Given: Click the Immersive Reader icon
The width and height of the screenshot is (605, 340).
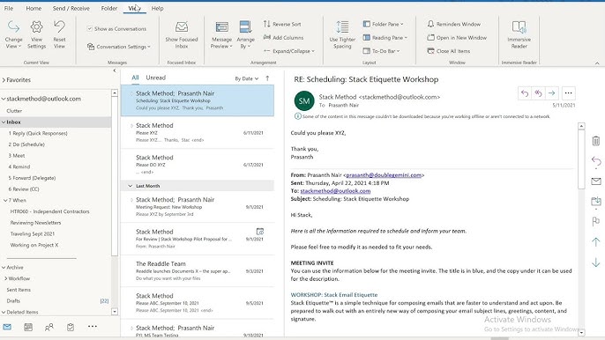Looking at the screenshot, I should 519,27.
